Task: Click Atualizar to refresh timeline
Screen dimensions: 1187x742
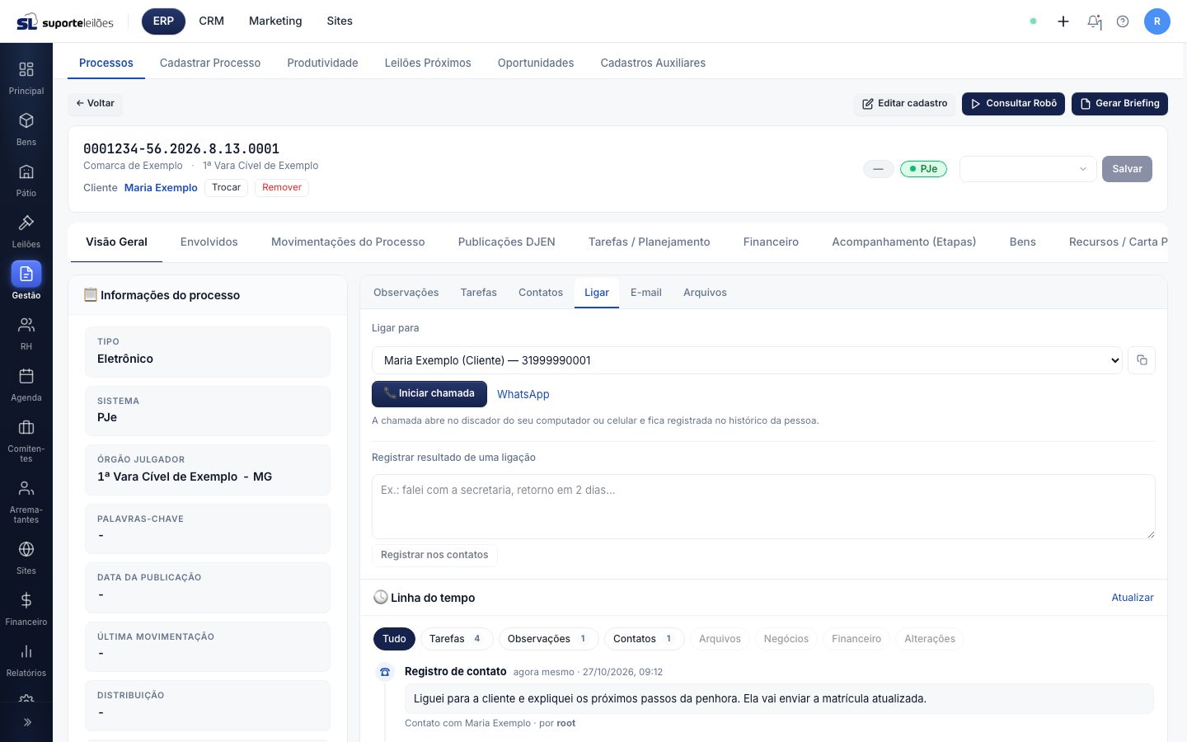Action: pyautogui.click(x=1133, y=598)
